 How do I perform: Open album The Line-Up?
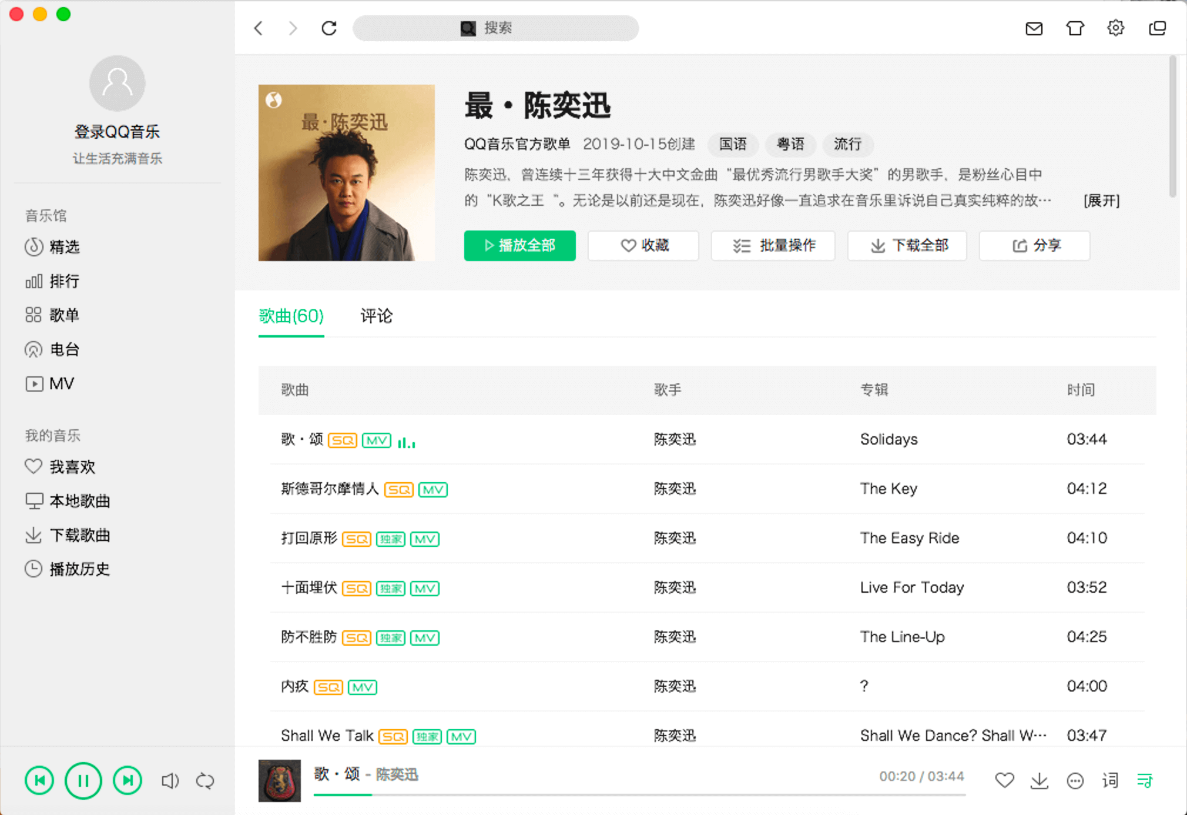[902, 637]
